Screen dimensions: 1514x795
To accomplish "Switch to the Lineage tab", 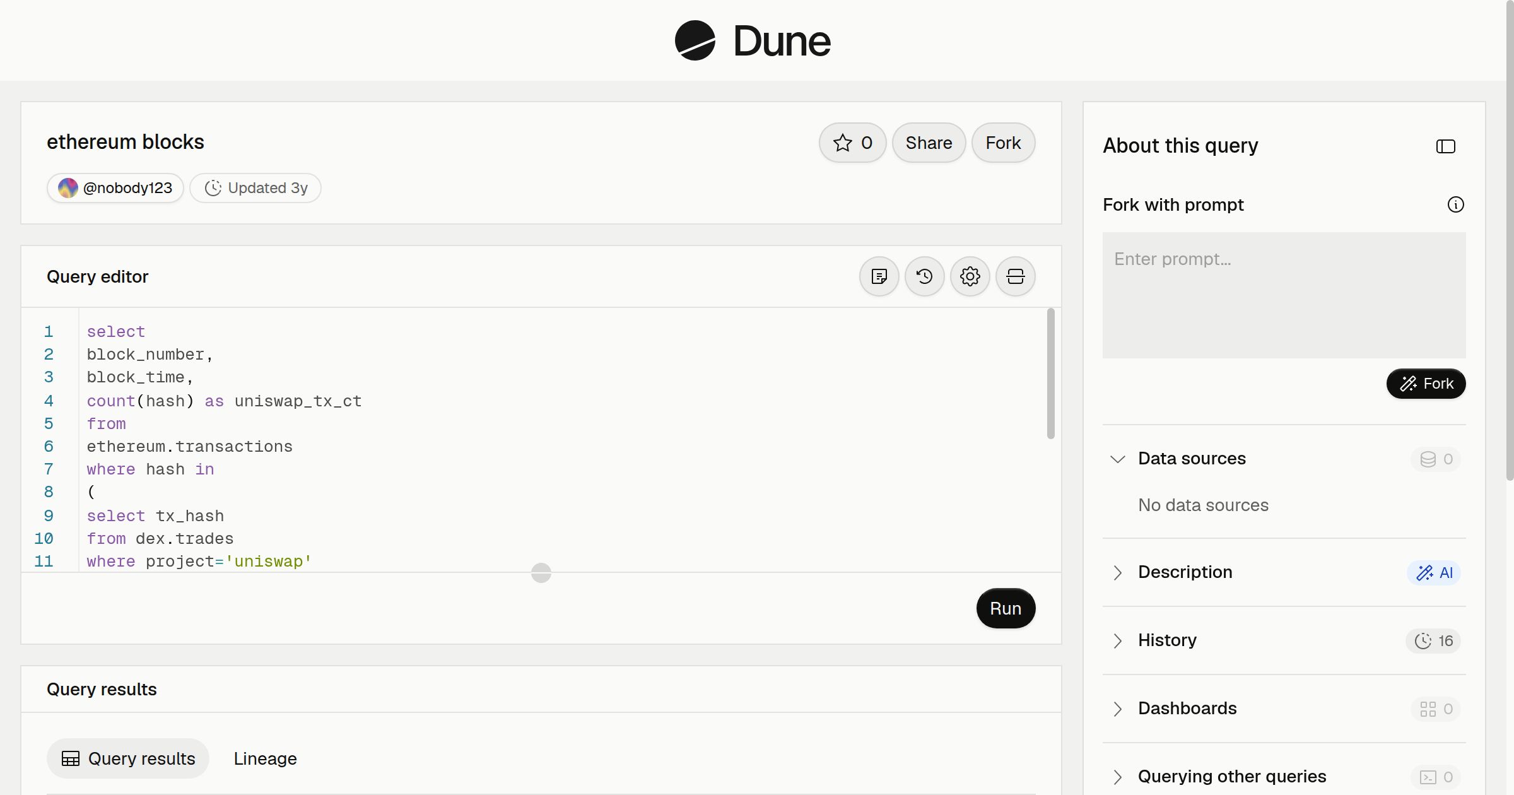I will tap(265, 758).
